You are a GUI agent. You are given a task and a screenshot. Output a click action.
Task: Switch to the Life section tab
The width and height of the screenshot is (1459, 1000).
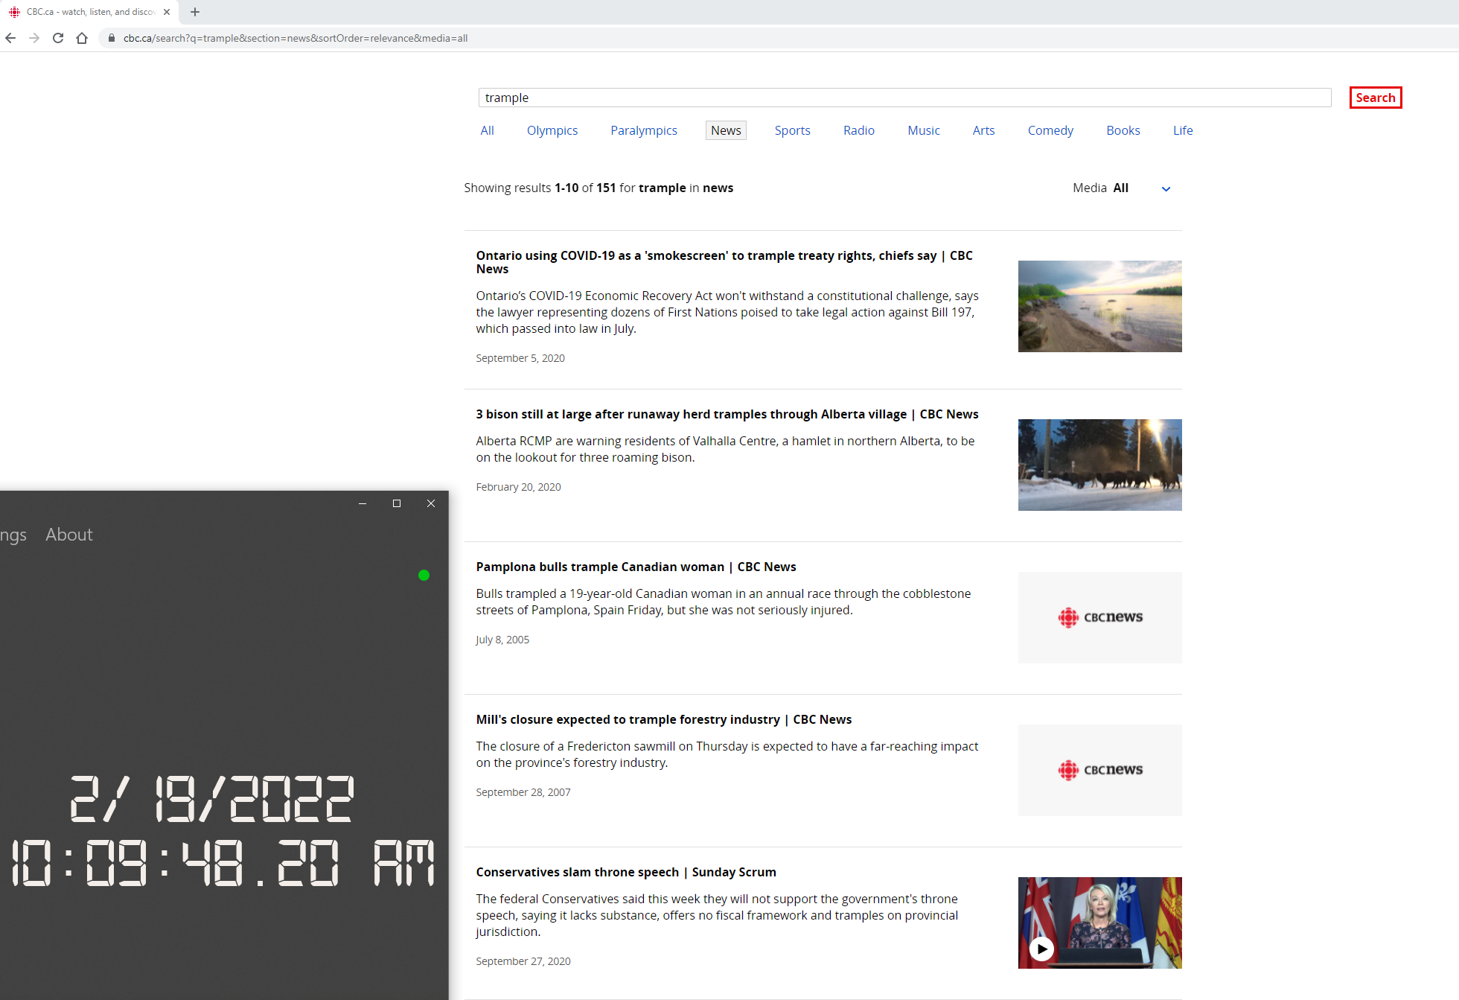[x=1183, y=130]
